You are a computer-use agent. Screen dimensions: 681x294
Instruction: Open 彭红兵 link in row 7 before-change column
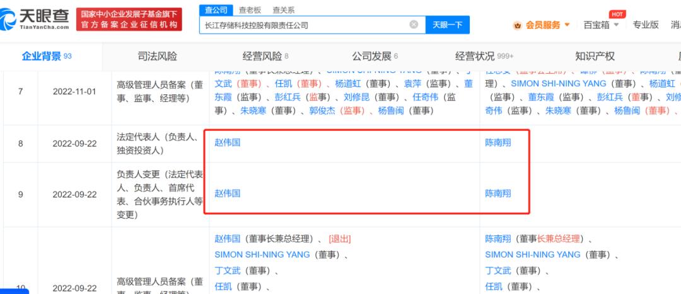tap(288, 97)
